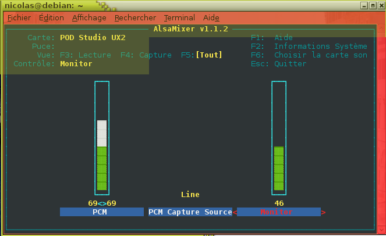Minimize the nicolas@debian terminal window
Image resolution: width=386 pixels, height=236 pixels.
364,5
